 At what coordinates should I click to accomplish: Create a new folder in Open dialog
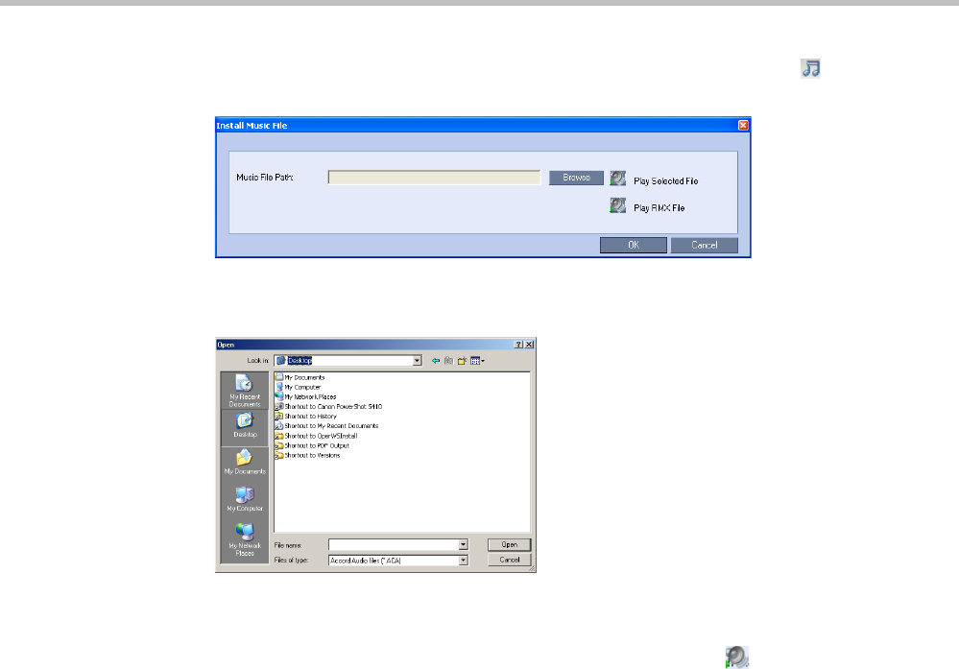[462, 361]
